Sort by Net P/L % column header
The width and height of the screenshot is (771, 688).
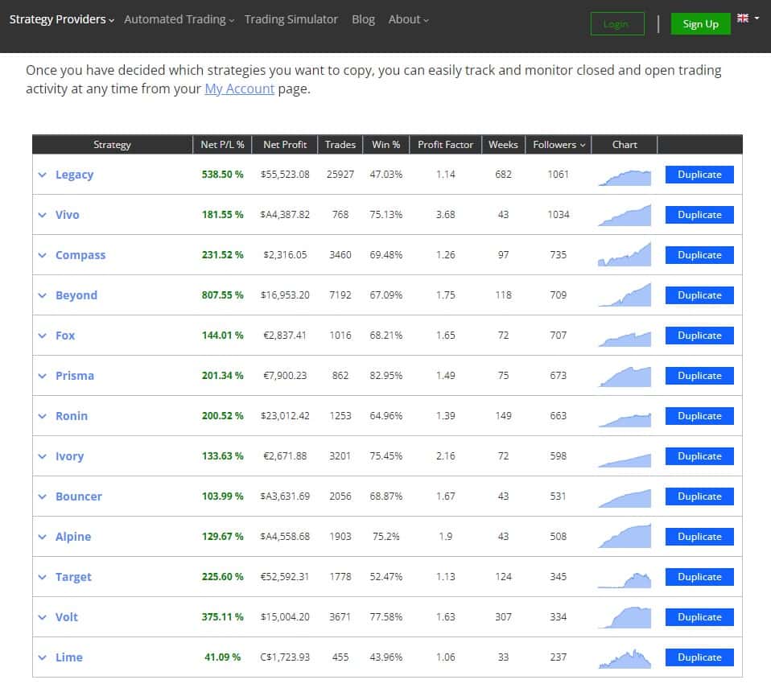pyautogui.click(x=222, y=145)
